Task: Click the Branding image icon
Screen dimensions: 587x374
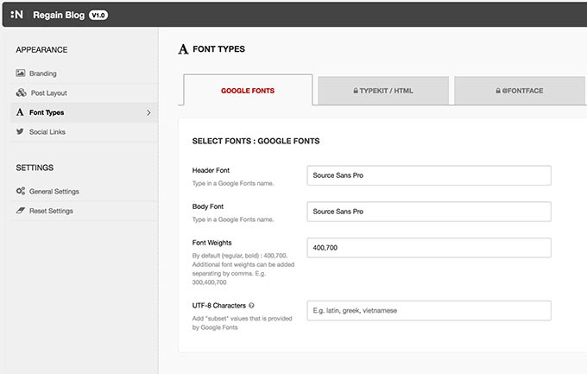Action: (x=20, y=73)
